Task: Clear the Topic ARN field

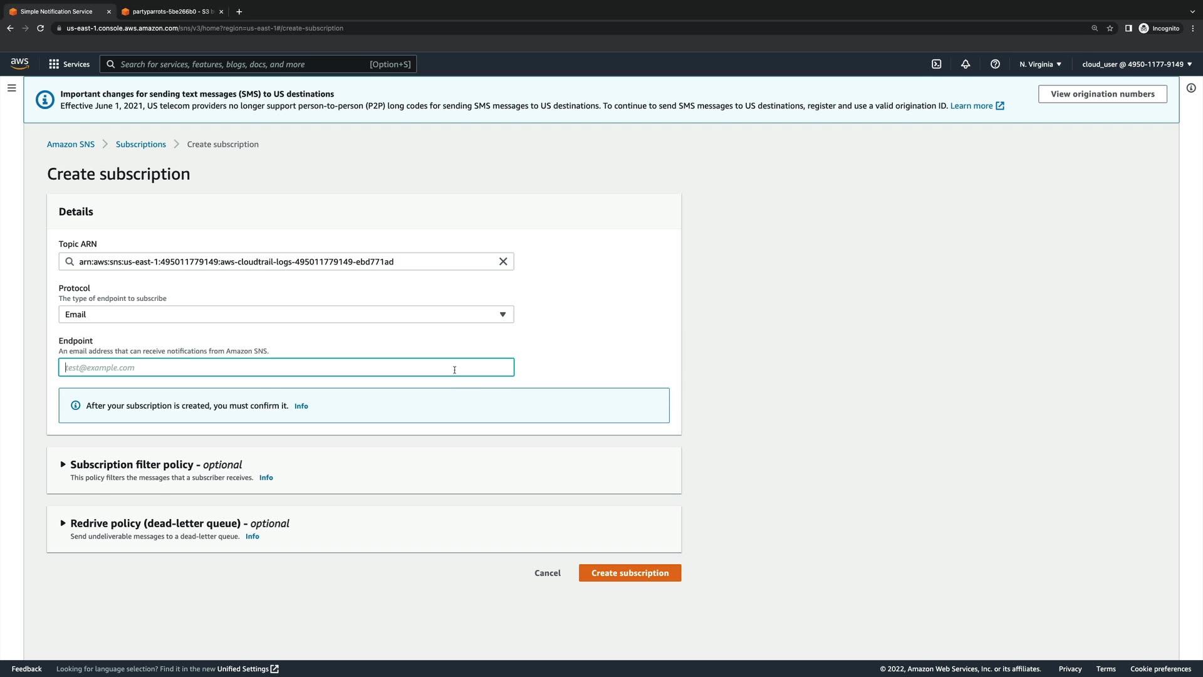Action: point(503,261)
